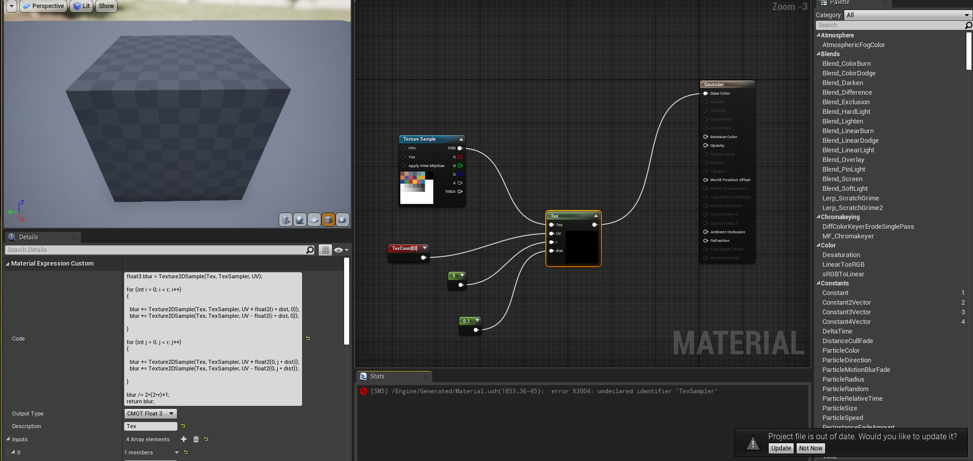
Task: Select the plane preview mesh icon
Action: coord(314,220)
